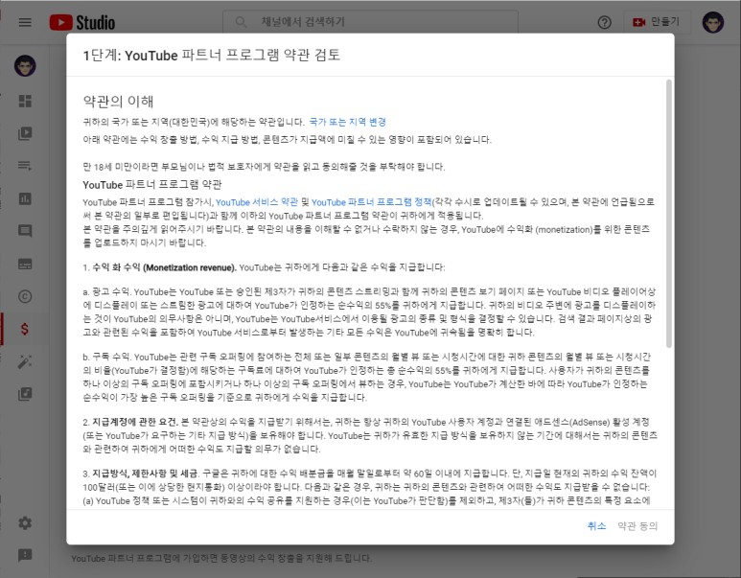The image size is (741, 578).
Task: Click the 약관의 이해 heading
Action: click(x=118, y=102)
